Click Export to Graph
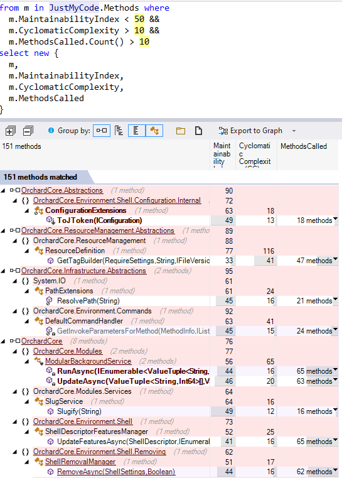Viewport: 342px width, 478px height. click(250, 131)
